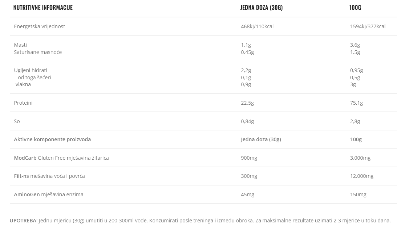Image resolution: width=397 pixels, height=226 pixels.
Task: Click the NUTRITIVNE INFORMACIJE table header
Action: coord(43,7)
